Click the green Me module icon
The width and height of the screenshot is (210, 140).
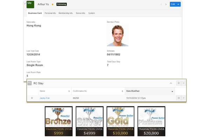30,5
